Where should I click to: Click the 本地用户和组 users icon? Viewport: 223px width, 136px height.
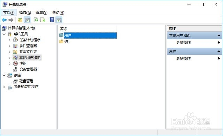coord(15,58)
